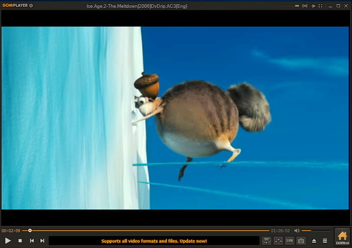Open the control panel equalizer icon
Viewport: 352px width, 248px height.
pos(278,240)
